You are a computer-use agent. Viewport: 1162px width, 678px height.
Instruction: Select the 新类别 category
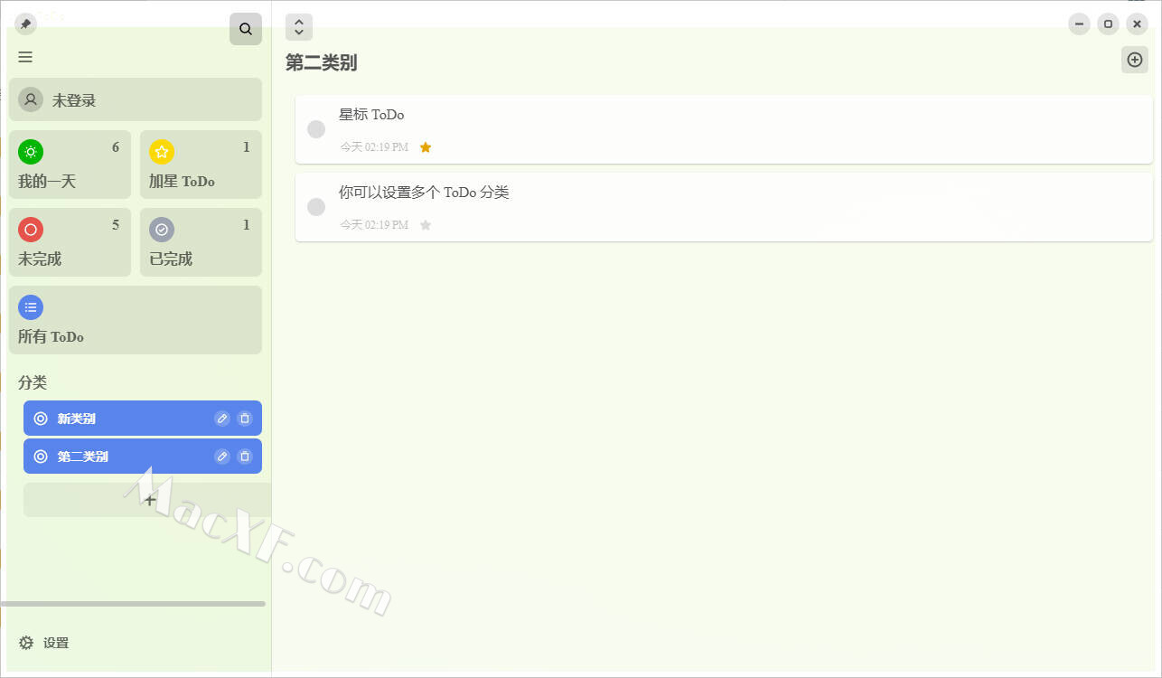tap(143, 419)
